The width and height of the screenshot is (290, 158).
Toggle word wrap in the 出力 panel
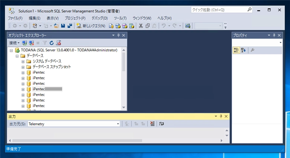[x=161, y=124]
